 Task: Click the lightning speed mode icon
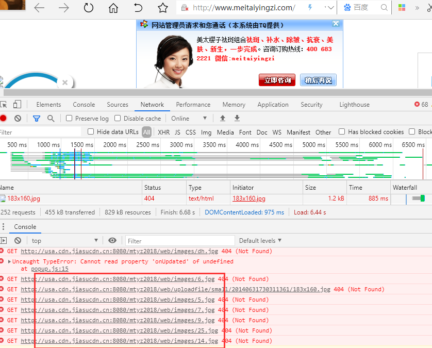tap(310, 7)
